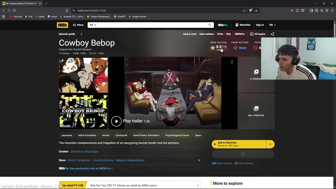Open the Episode guide
Viewport: 336px width, 189px height.
[x=67, y=34]
